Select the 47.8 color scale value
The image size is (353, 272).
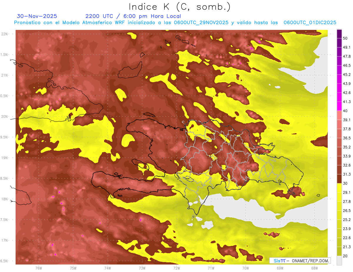pos(347,56)
